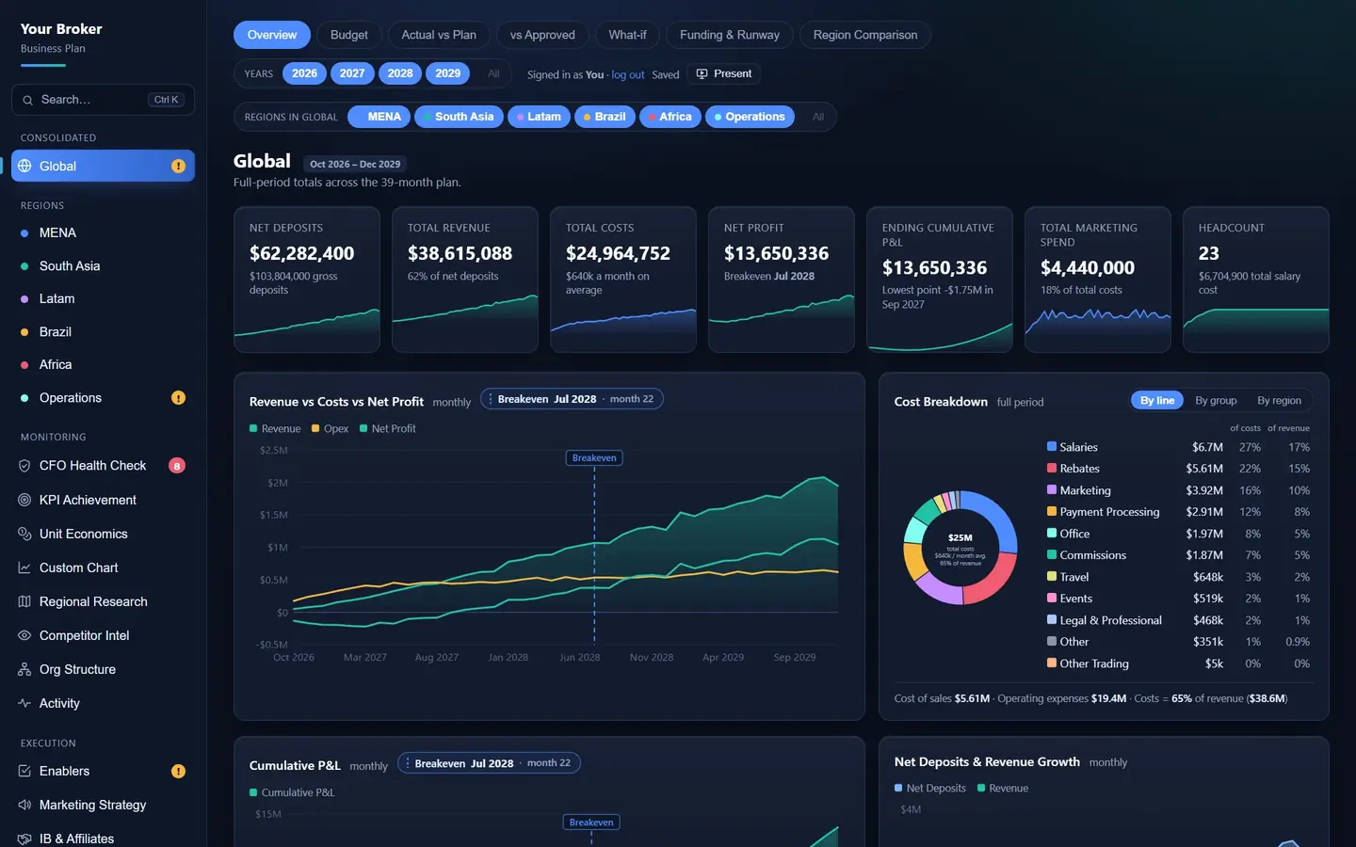Click the KPI Achievement target icon
The image size is (1356, 847).
point(24,500)
